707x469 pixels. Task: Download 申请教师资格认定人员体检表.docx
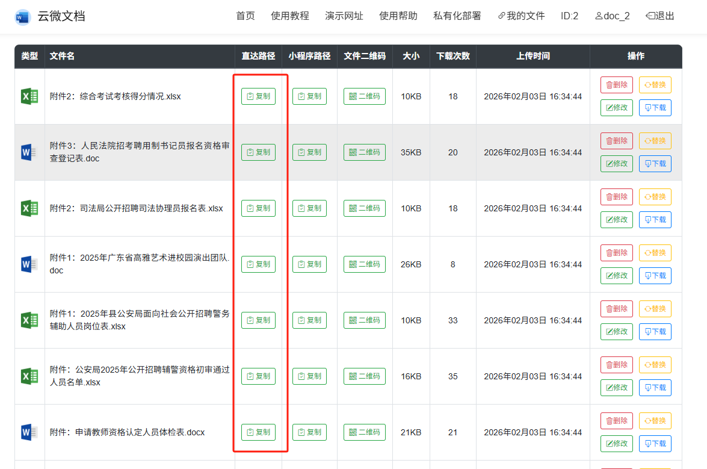tap(655, 444)
